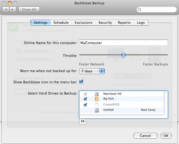
Task: Switch to the Schedule tab
Action: pyautogui.click(x=61, y=23)
